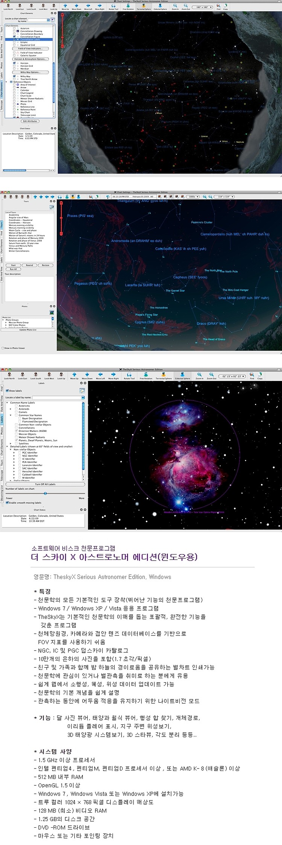282x845 pixels.
Task: Collapse the Common Name Labels tree group
Action: click(x=8, y=403)
